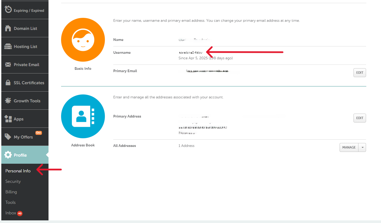Image resolution: width=381 pixels, height=223 pixels.
Task: Edit the Primary Email address
Action: pos(359,73)
